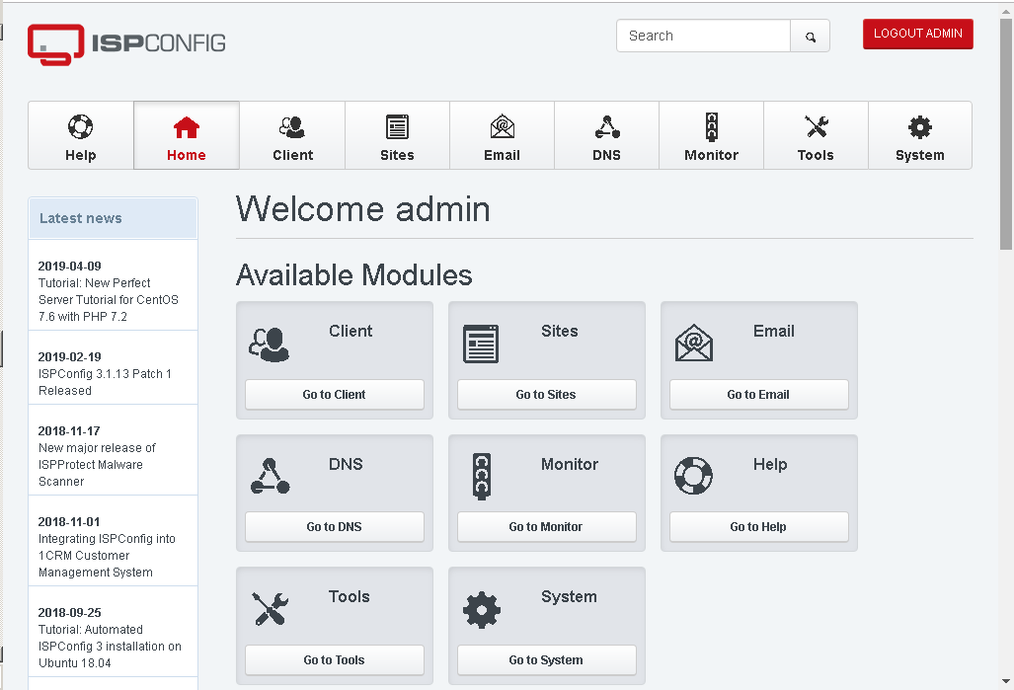
Task: Click the Client module card icon
Action: tap(269, 345)
